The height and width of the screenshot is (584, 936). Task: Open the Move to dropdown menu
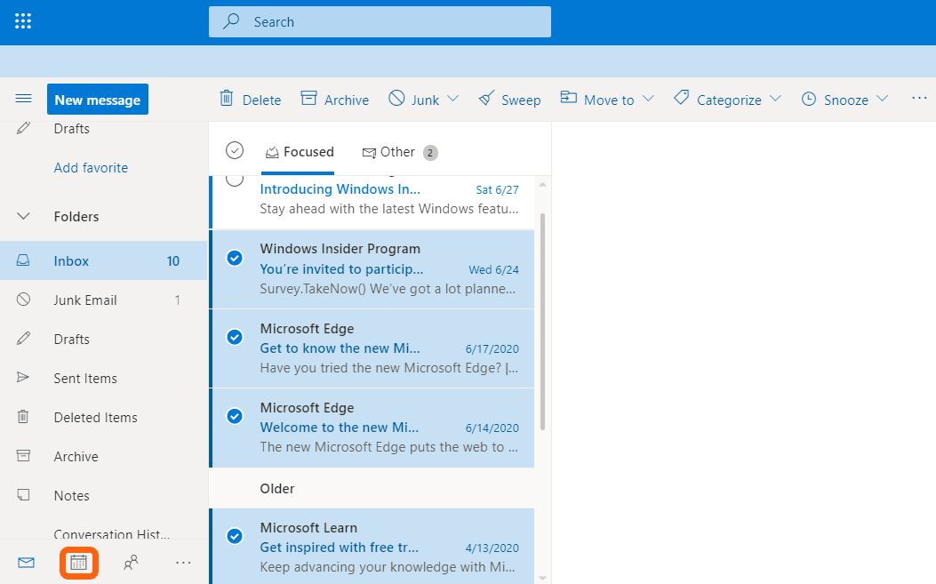tap(648, 99)
